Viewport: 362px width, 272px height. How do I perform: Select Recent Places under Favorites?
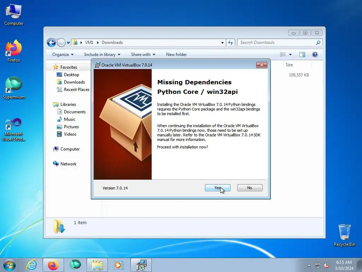point(76,90)
